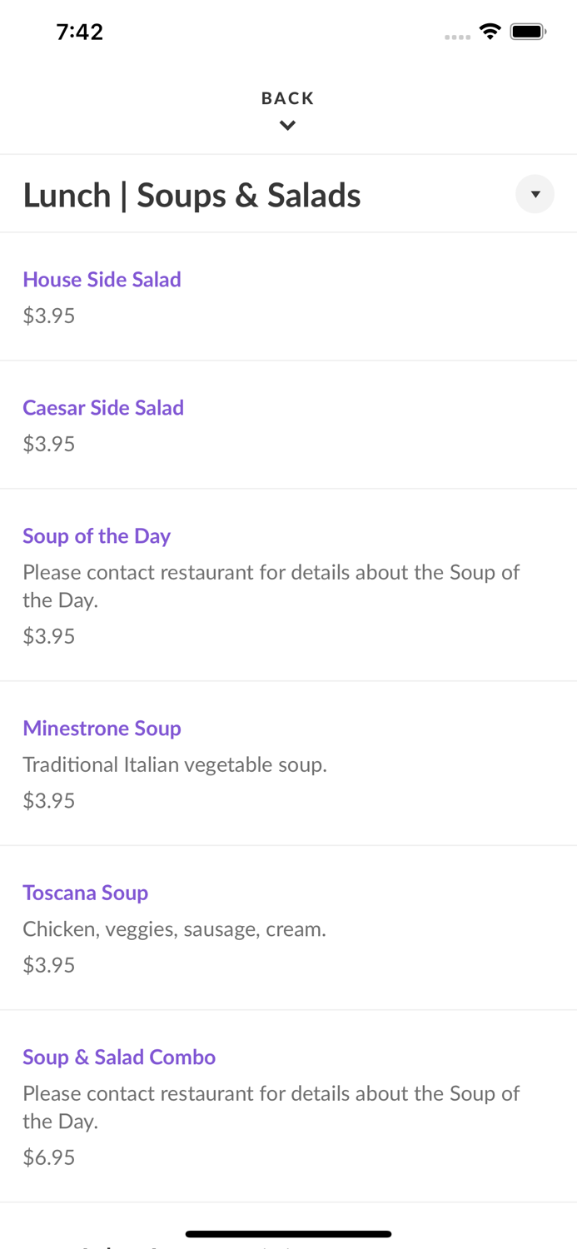Tap the Lunch | Soups & Salads title

(192, 194)
